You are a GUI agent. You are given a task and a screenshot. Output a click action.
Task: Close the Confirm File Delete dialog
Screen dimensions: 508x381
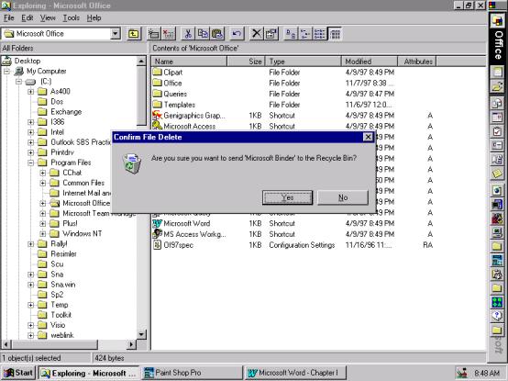point(368,137)
